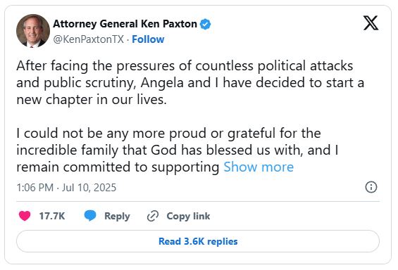The image size is (398, 270).
Task: Follow the @KenPaxtonTX account
Action: (148, 39)
